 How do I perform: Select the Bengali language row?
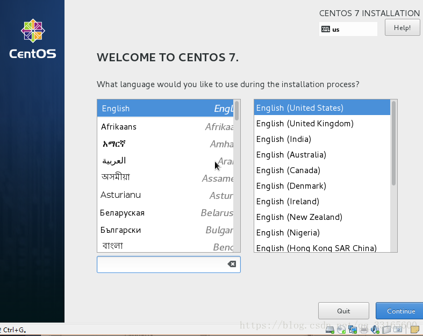pos(165,246)
